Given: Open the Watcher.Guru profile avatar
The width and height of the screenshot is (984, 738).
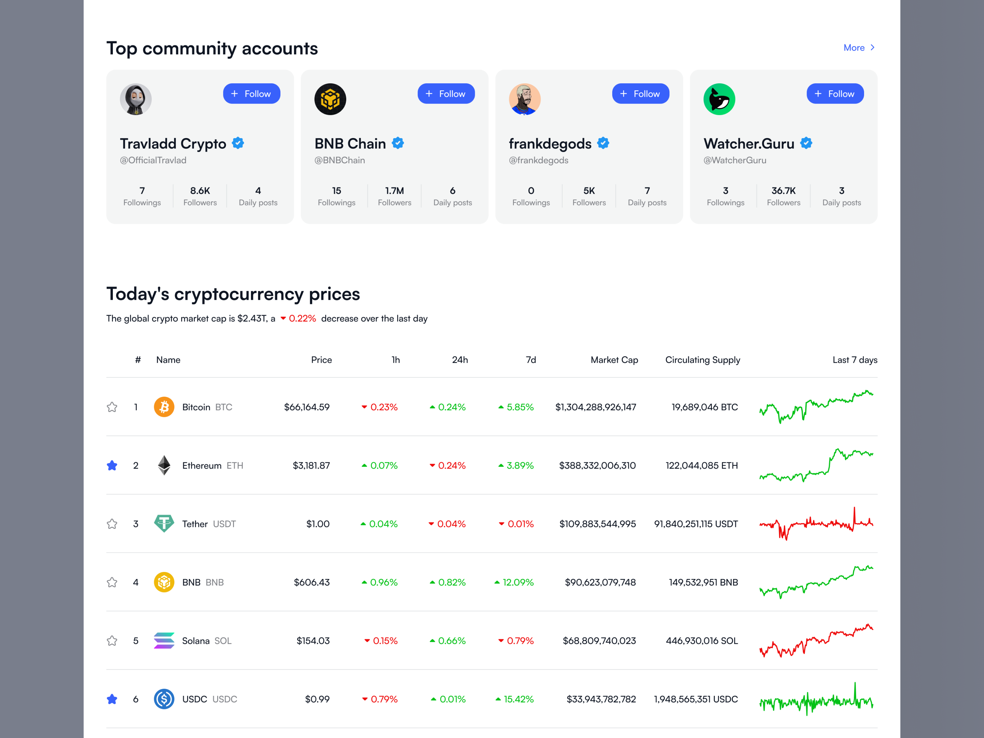Looking at the screenshot, I should pos(719,99).
